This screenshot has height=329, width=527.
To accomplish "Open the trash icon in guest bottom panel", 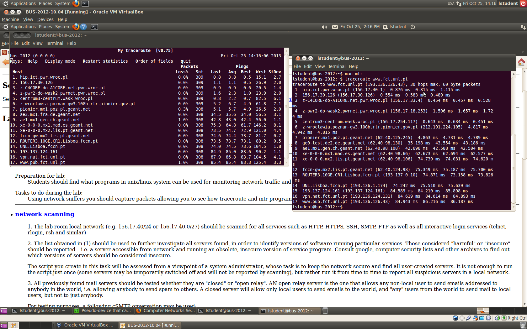I will (325, 311).
